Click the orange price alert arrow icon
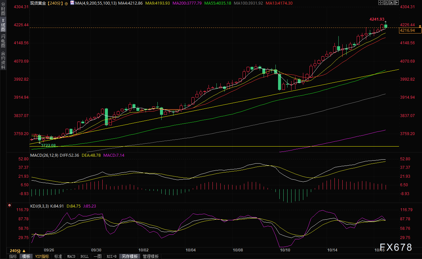The width and height of the screenshot is (422, 259). [419, 26]
